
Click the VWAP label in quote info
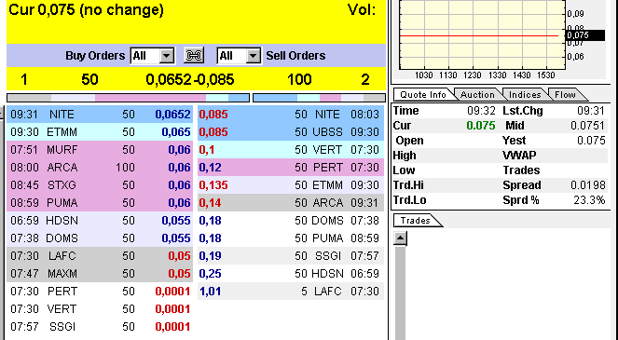point(519,156)
